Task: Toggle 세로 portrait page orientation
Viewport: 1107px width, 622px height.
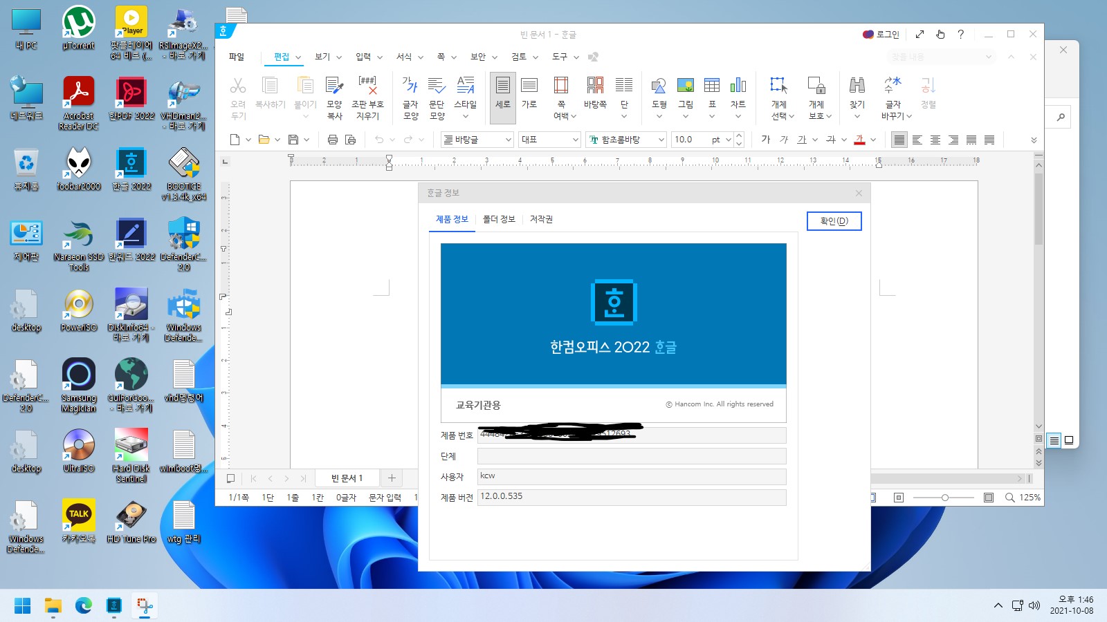Action: pyautogui.click(x=503, y=98)
